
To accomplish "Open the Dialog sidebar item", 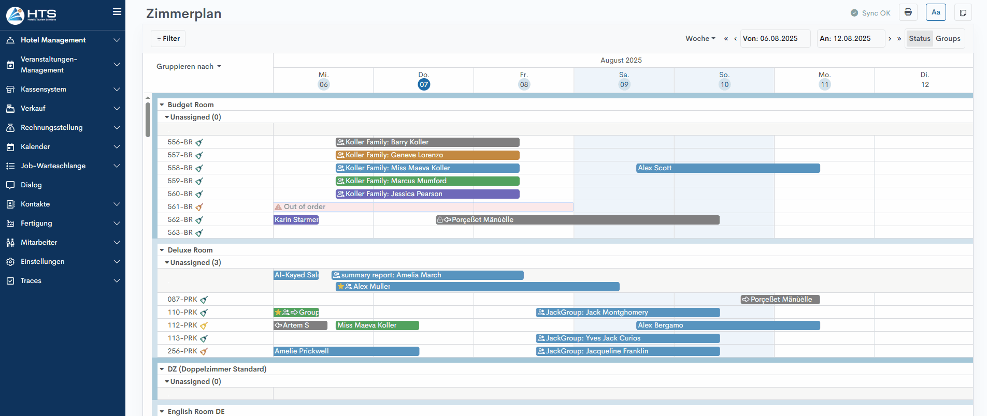I will tap(31, 185).
